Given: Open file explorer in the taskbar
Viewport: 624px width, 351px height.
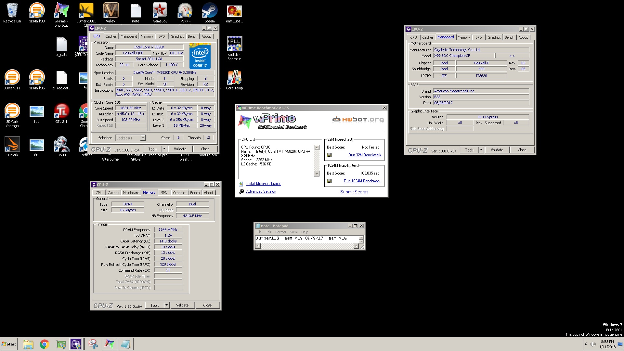Looking at the screenshot, I should [x=28, y=344].
